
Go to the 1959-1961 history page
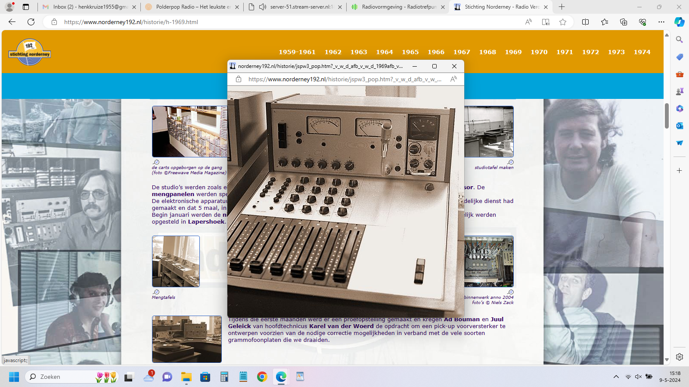click(297, 52)
